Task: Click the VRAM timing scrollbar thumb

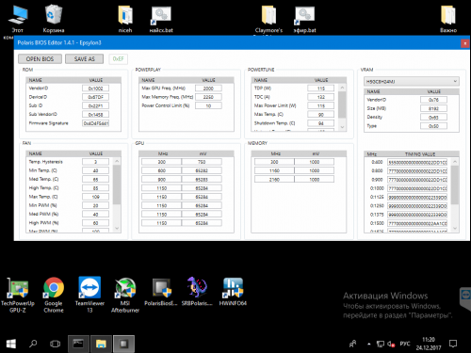Action: pos(455,185)
